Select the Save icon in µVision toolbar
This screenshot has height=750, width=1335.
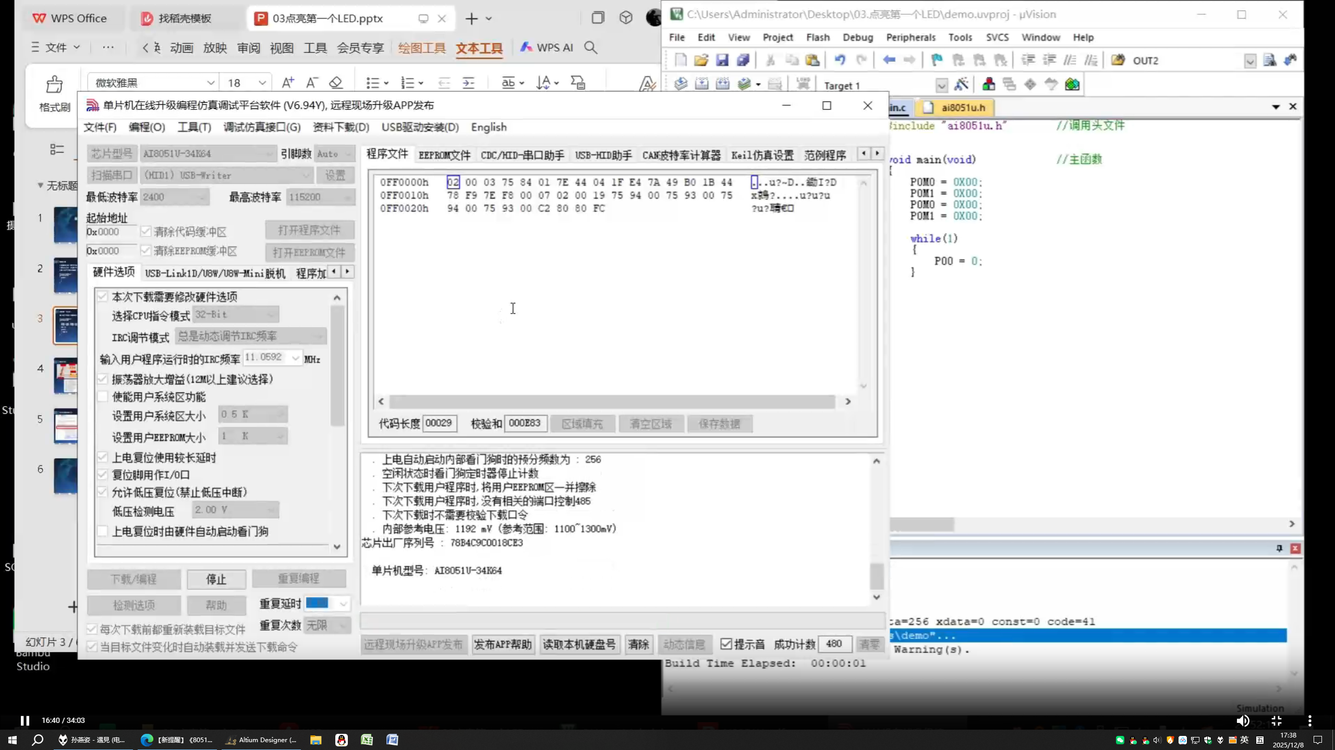click(x=722, y=60)
